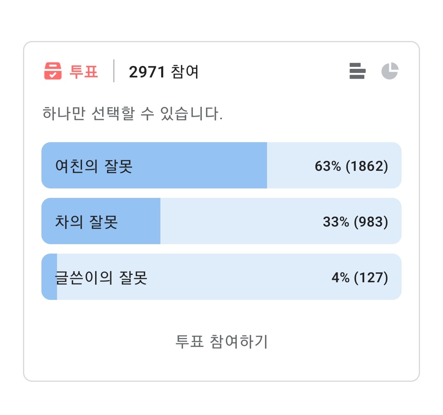Click the light unfilled middle of the 글쓴이의 잘못 bar
The height and width of the screenshot is (415, 443).
click(x=238, y=277)
